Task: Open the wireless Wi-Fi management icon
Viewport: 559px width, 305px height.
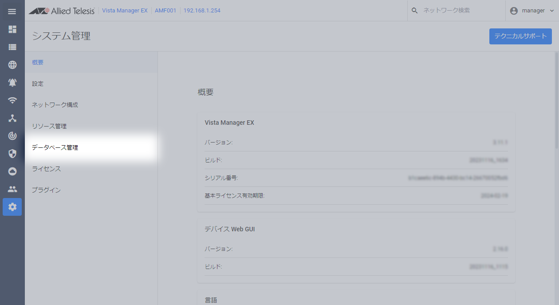Action: tap(12, 100)
